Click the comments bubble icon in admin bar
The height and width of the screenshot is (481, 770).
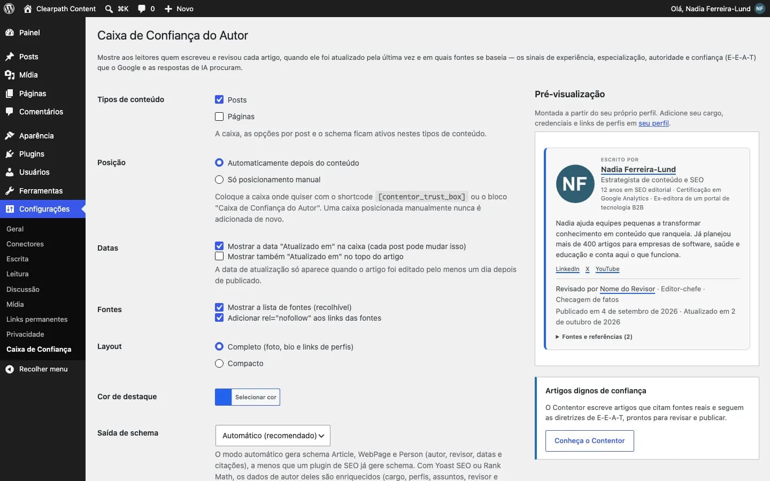click(142, 9)
